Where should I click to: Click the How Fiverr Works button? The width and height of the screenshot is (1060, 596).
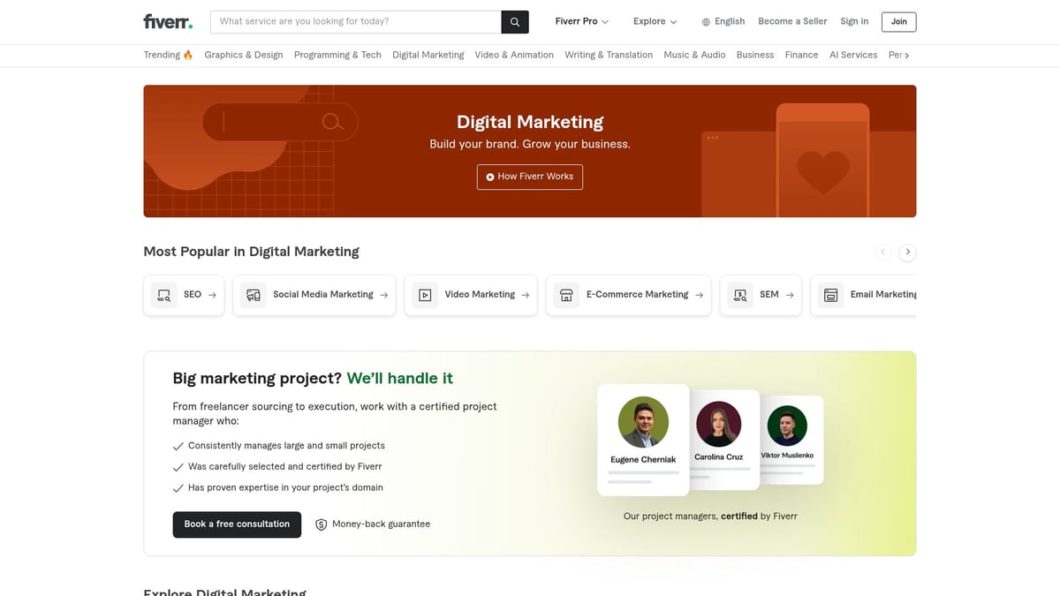[x=529, y=177]
